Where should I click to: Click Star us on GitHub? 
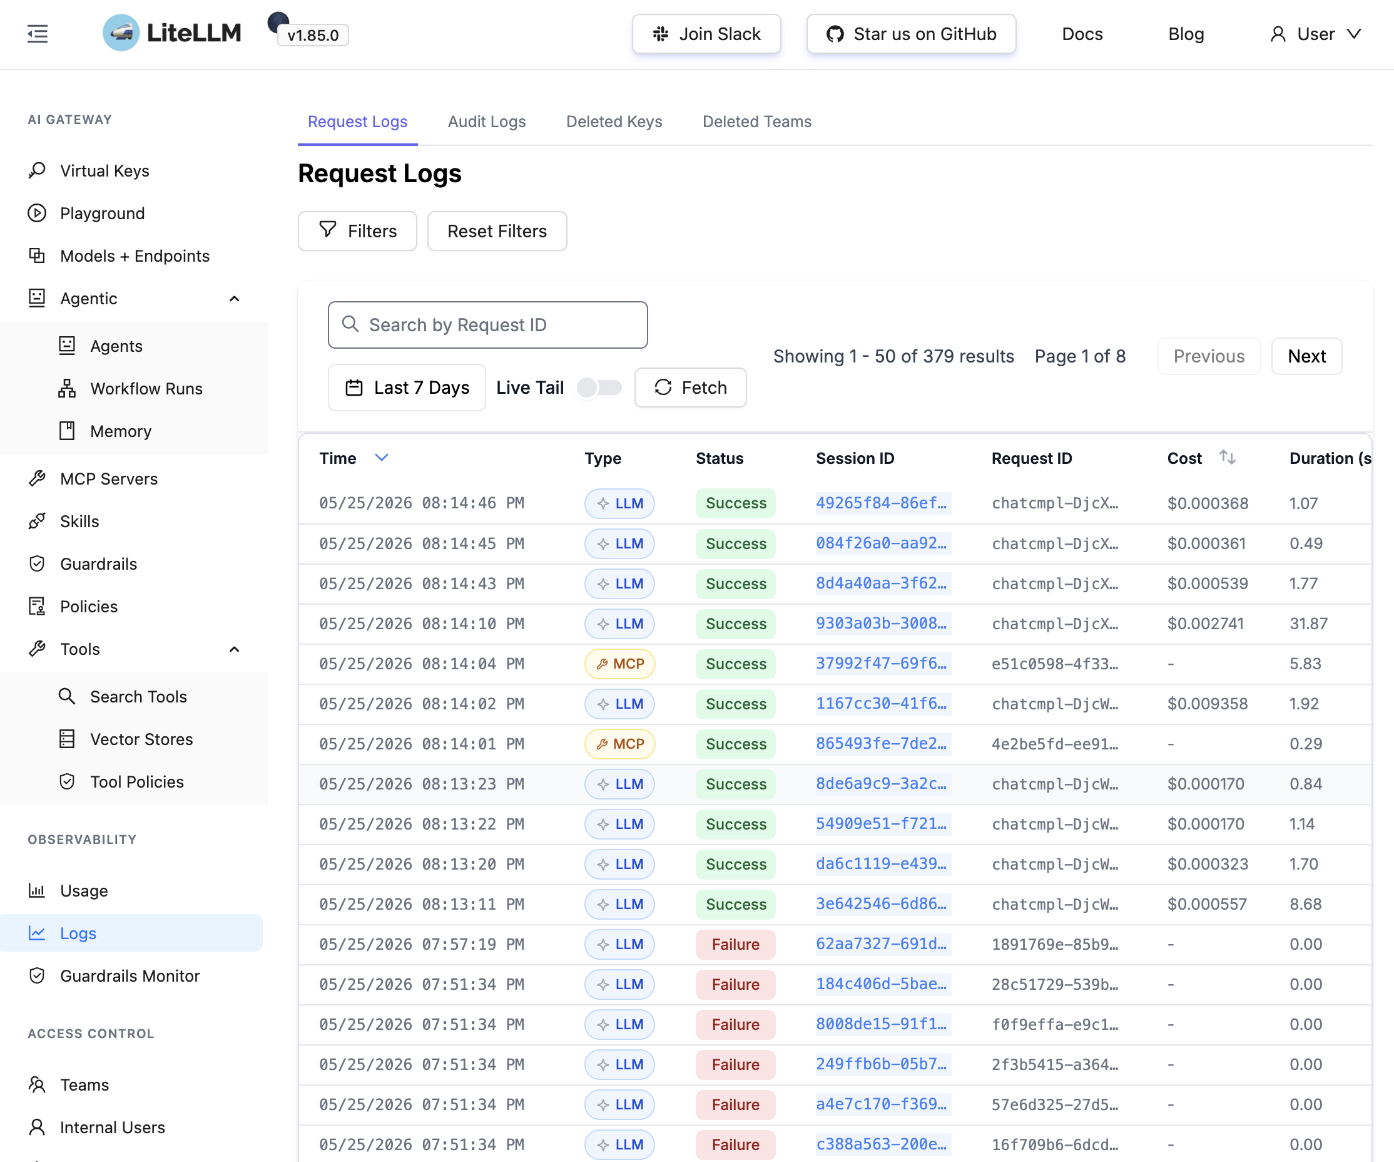911,34
